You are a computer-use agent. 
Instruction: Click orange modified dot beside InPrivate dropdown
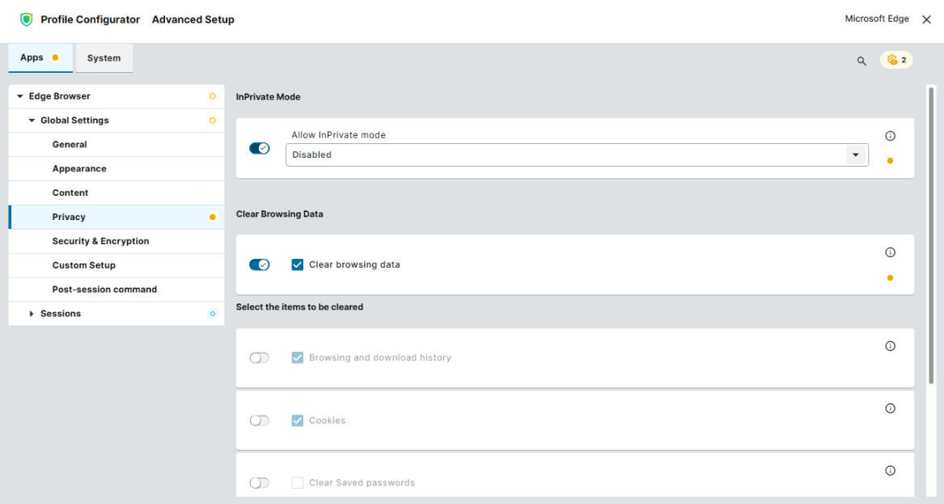pyautogui.click(x=891, y=161)
